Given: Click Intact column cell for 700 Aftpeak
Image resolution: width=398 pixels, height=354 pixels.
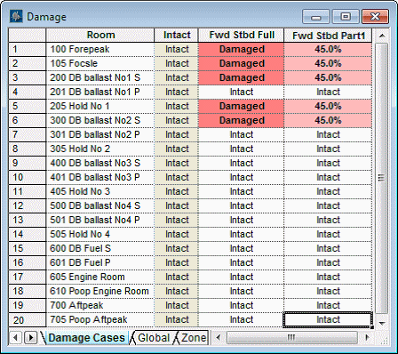Looking at the screenshot, I should (177, 305).
